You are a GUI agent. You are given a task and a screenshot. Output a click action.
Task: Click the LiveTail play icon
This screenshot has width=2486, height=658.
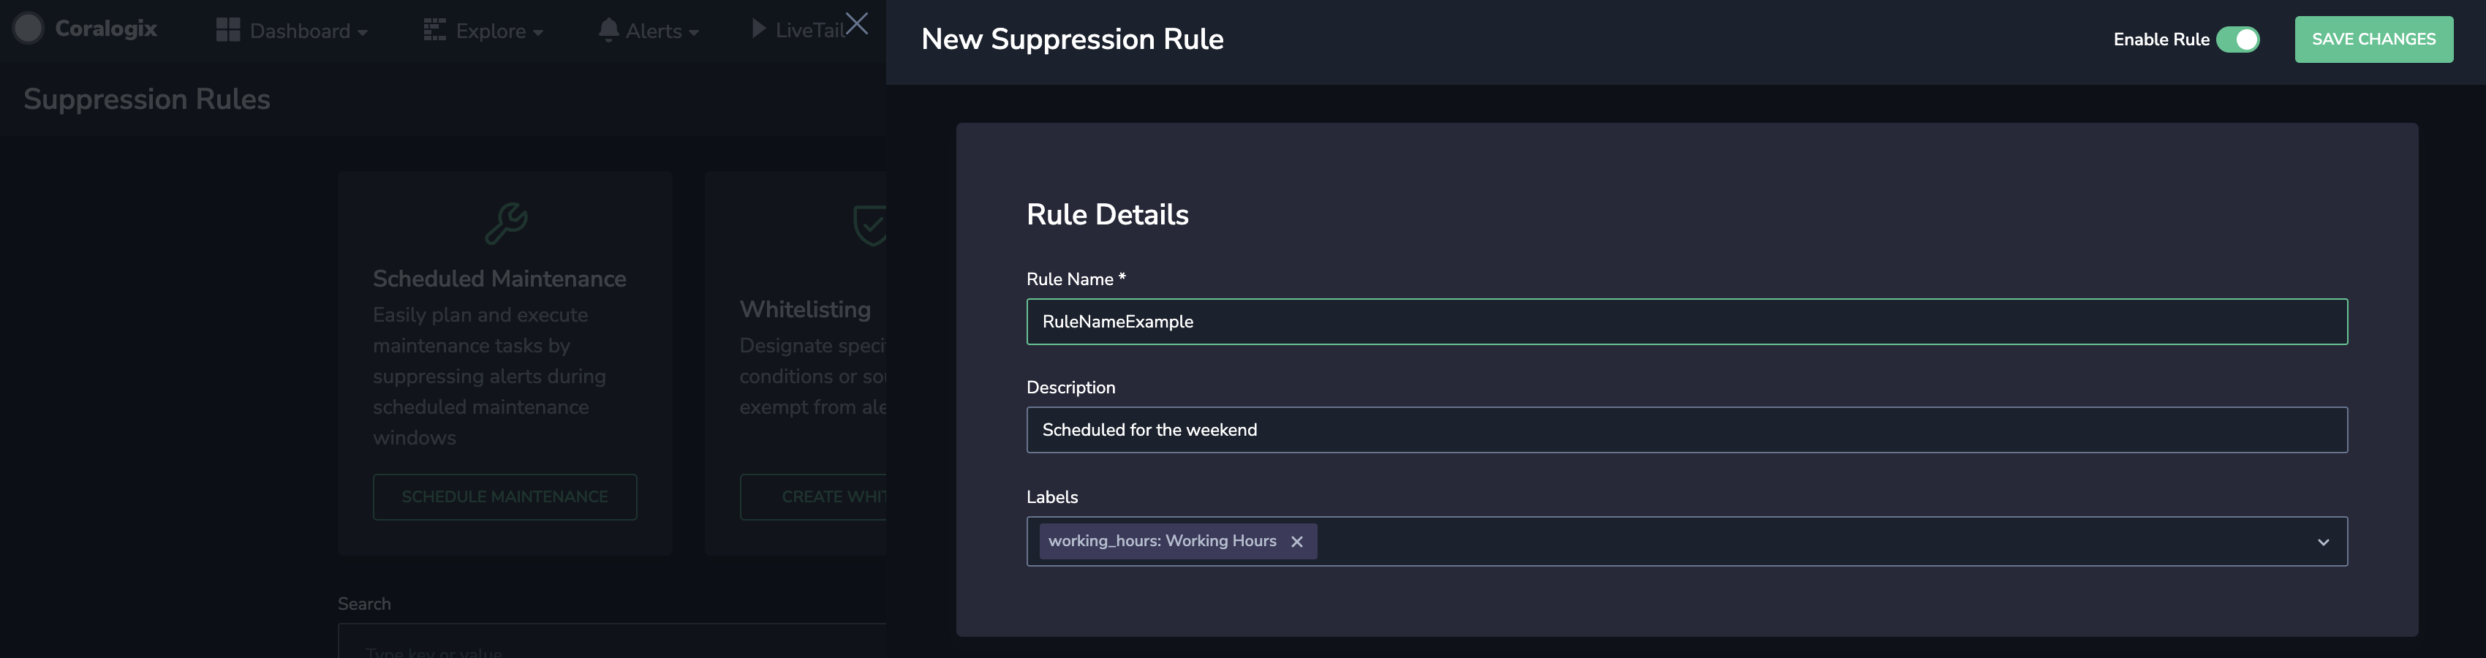(758, 29)
